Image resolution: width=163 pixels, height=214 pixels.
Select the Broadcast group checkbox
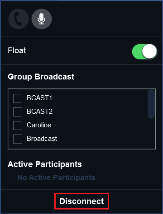[x=18, y=139]
